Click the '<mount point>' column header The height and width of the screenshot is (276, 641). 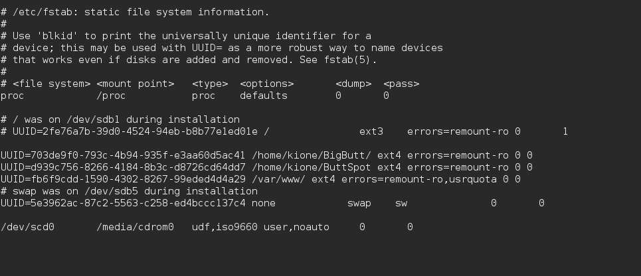135,84
